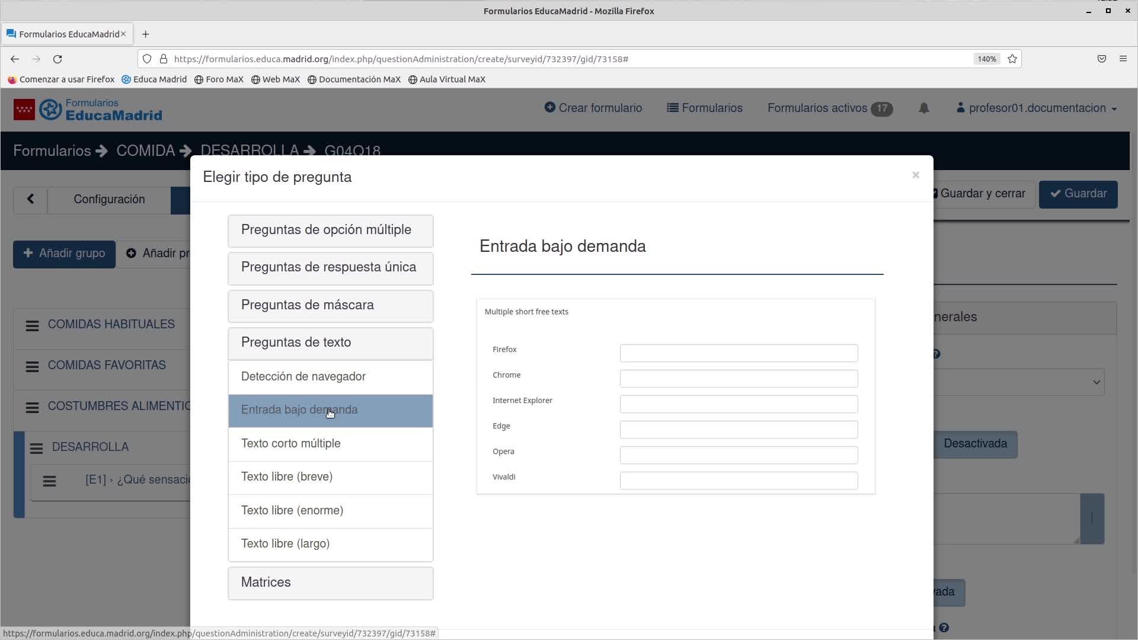
Task: Close the question type dialog
Action: click(915, 175)
